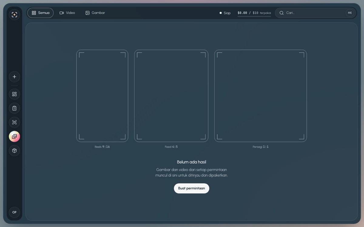Open the clipboard tasks icon in sidebar
364x227 pixels.
coord(14,108)
